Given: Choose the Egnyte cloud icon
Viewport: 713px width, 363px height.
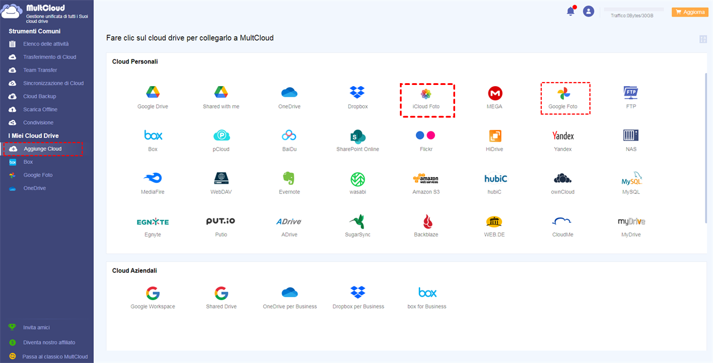Looking at the screenshot, I should (x=153, y=221).
